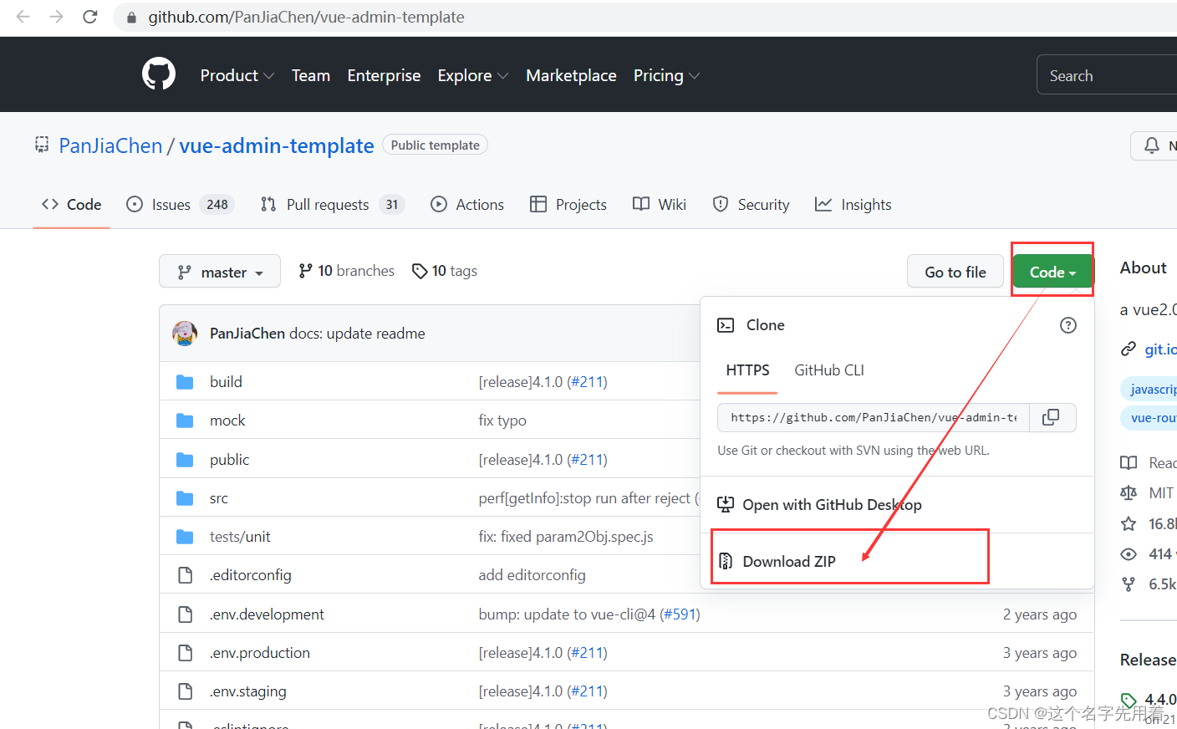Go back with browser back arrow

(x=23, y=17)
